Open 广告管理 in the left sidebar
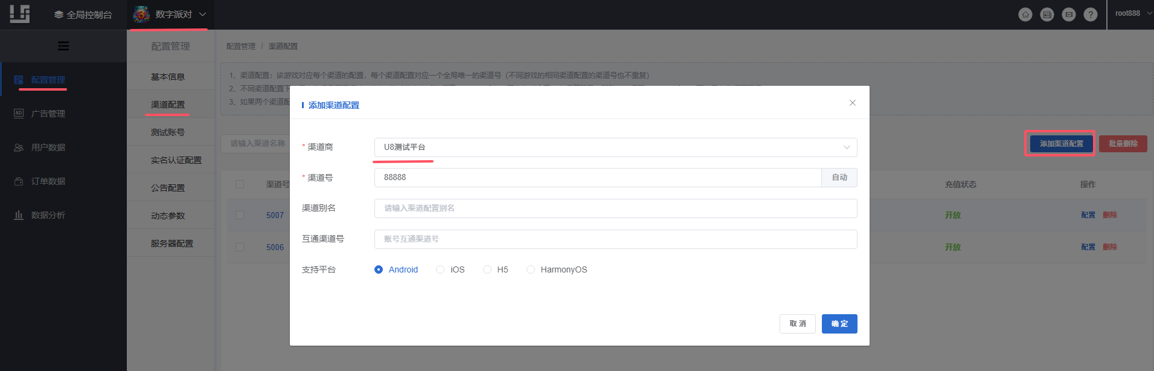Image resolution: width=1154 pixels, height=371 pixels. pyautogui.click(x=48, y=114)
